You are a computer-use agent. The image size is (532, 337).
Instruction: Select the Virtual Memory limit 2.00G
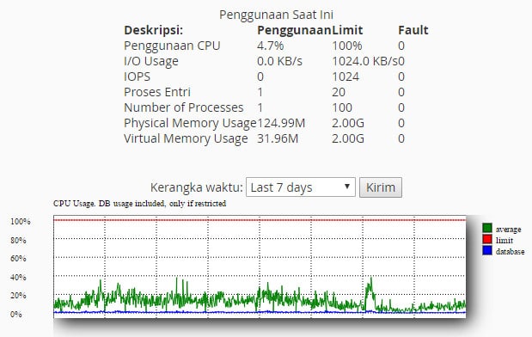[348, 138]
